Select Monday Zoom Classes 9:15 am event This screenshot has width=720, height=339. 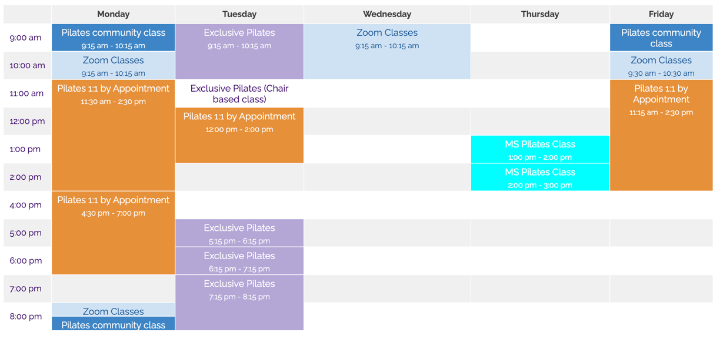113,66
